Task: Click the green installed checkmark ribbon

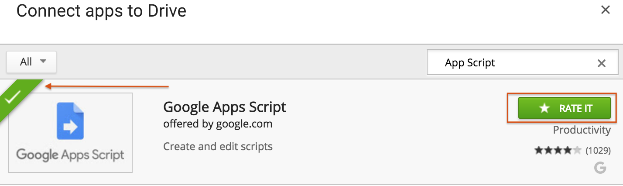Action: click(17, 99)
